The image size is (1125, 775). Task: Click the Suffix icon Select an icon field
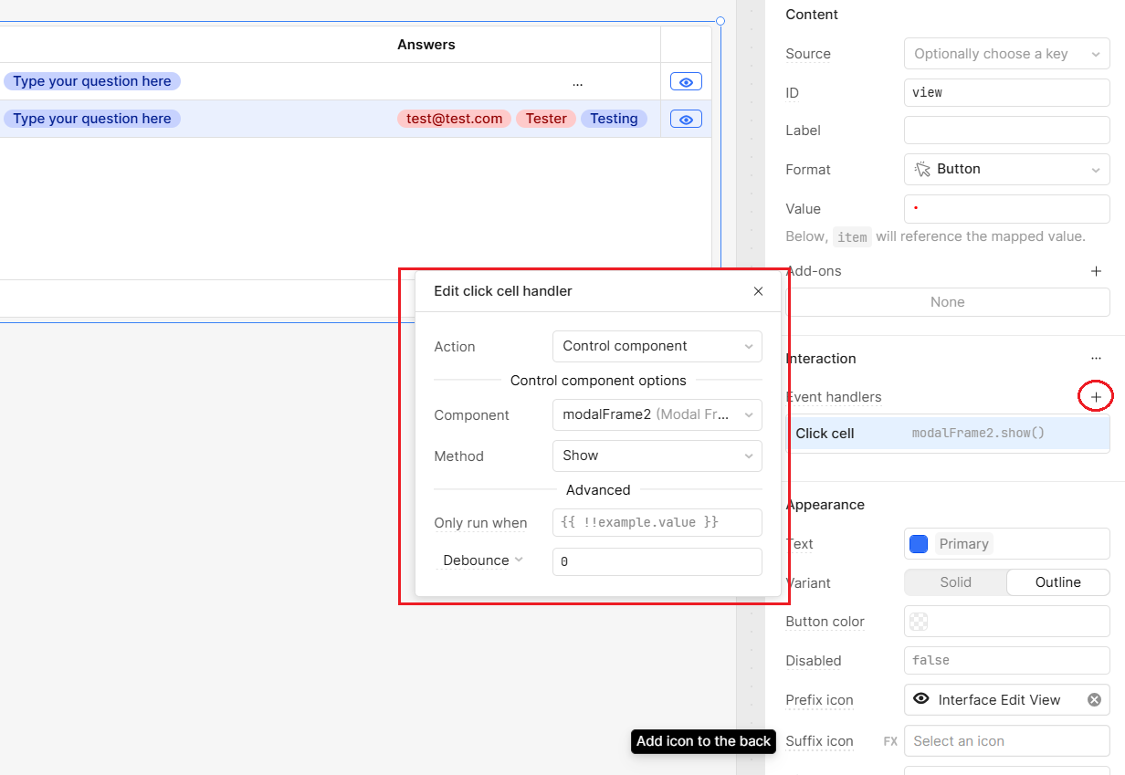1007,741
